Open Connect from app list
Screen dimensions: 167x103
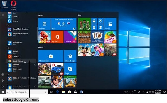[21, 16]
